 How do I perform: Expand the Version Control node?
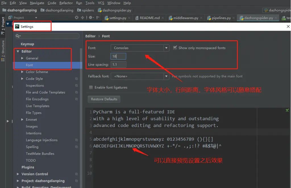point(18,174)
